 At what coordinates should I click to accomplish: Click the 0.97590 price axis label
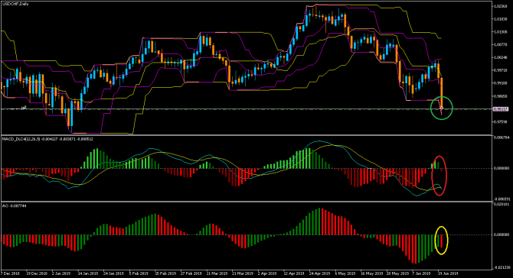pyautogui.click(x=501, y=122)
